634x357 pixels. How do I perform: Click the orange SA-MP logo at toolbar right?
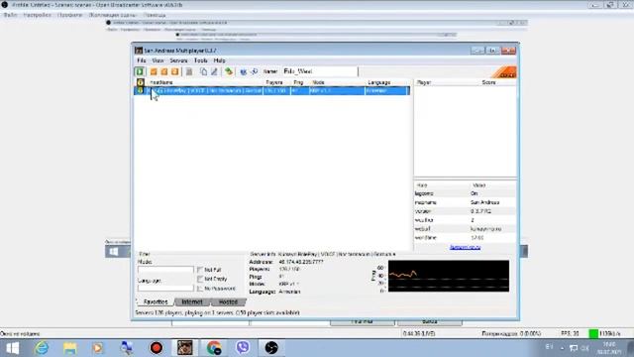(504, 72)
